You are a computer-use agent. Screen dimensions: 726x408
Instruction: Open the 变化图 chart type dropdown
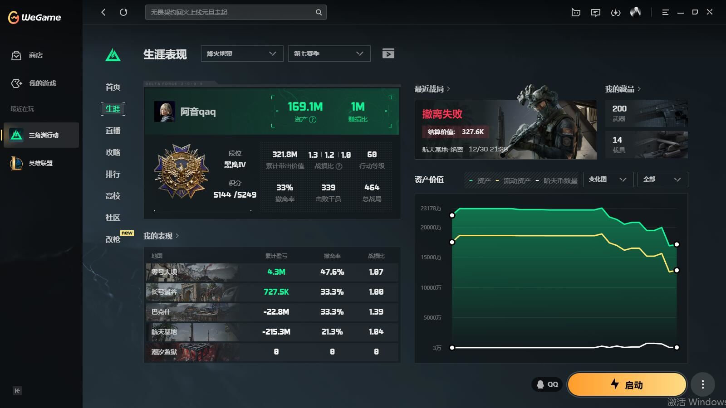click(x=608, y=180)
